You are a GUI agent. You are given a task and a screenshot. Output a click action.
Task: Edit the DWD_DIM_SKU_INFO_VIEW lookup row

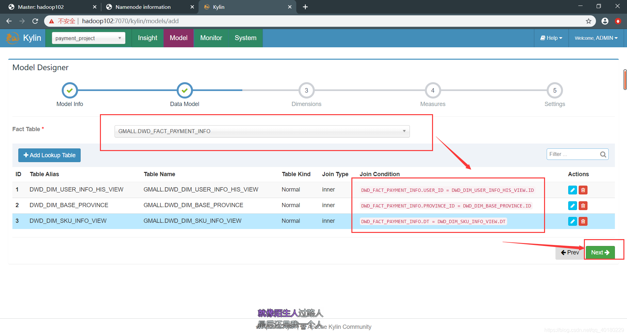(x=572, y=221)
